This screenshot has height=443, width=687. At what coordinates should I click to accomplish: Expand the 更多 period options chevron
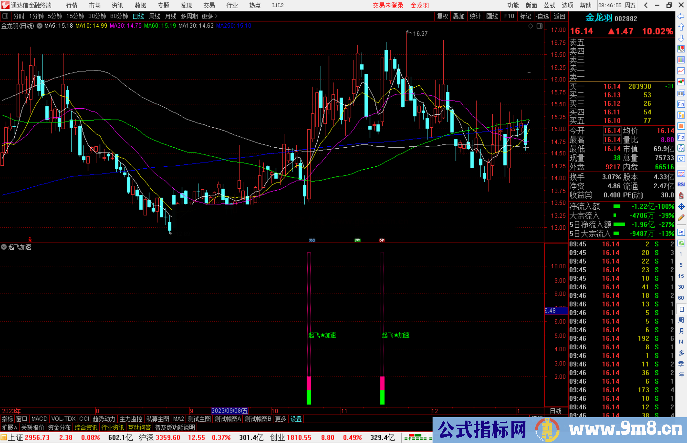[x=216, y=16]
